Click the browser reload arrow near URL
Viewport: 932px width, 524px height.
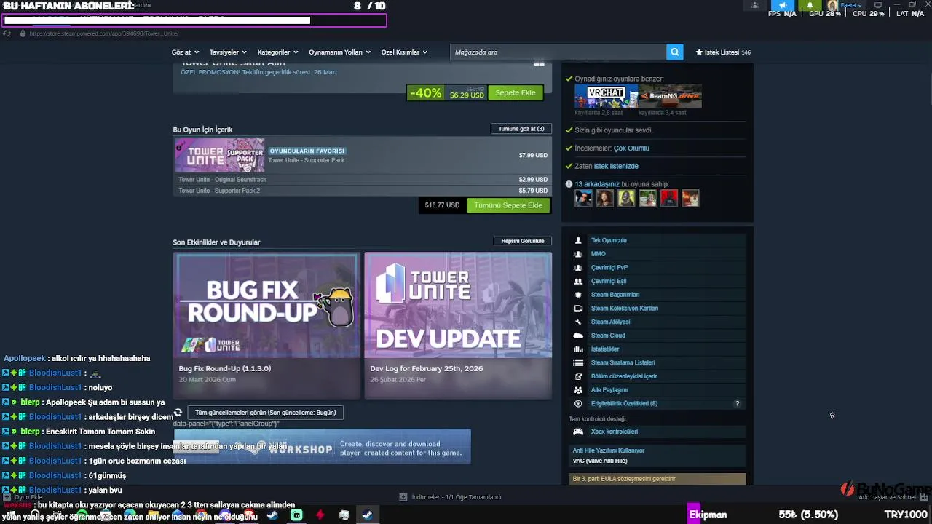coord(7,33)
